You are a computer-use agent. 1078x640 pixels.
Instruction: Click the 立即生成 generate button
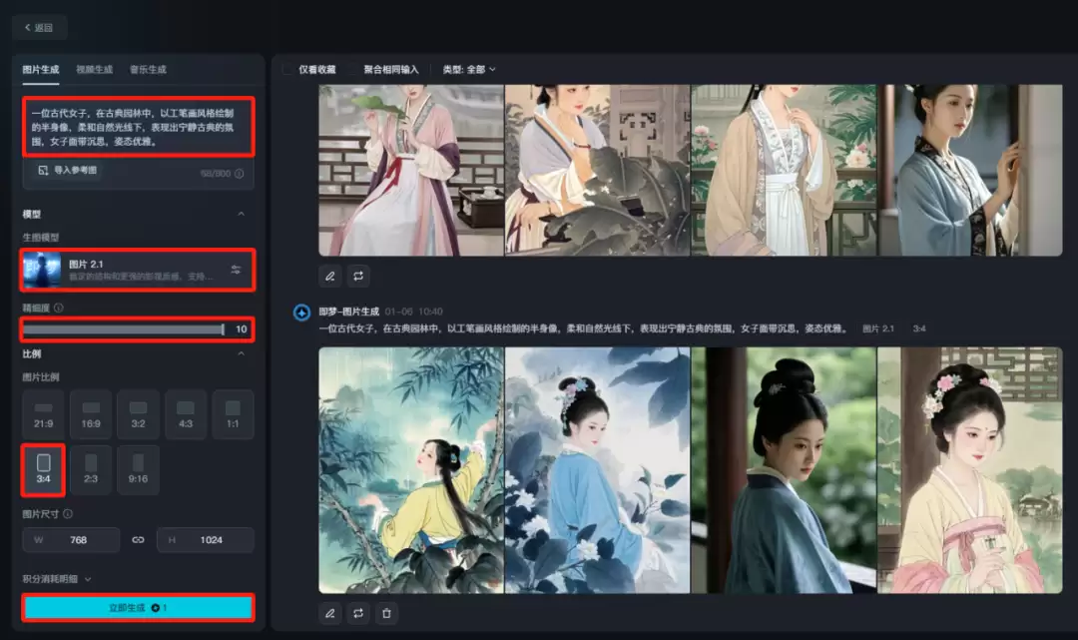click(x=138, y=607)
